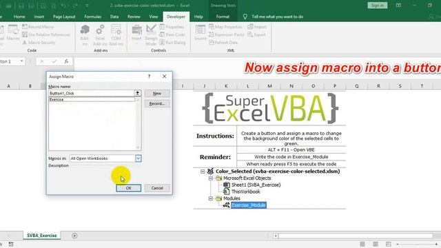This screenshot has height=248, width=441.
Task: Switch to Page Break Preview icon
Action: pos(388,244)
